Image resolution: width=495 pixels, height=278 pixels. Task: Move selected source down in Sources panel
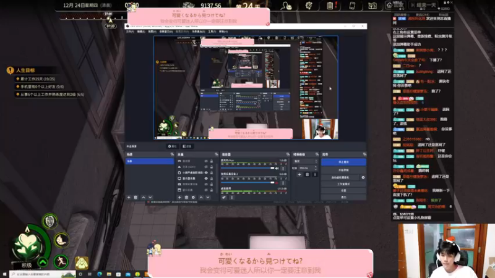pos(208,197)
